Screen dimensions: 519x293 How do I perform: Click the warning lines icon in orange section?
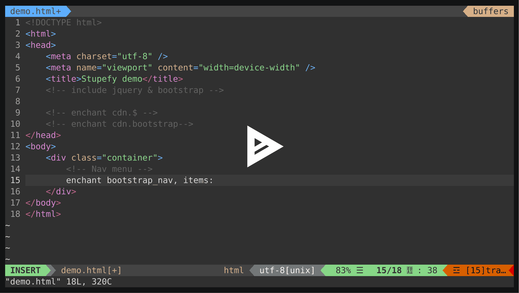457,270
